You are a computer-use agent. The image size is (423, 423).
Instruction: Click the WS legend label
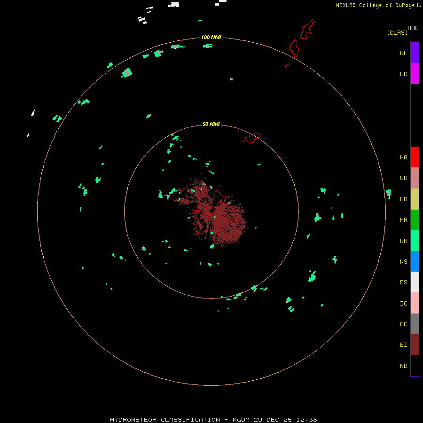(x=403, y=261)
